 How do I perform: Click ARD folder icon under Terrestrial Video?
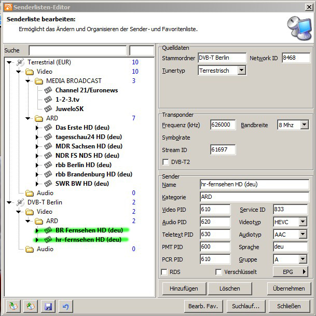pos(39,118)
